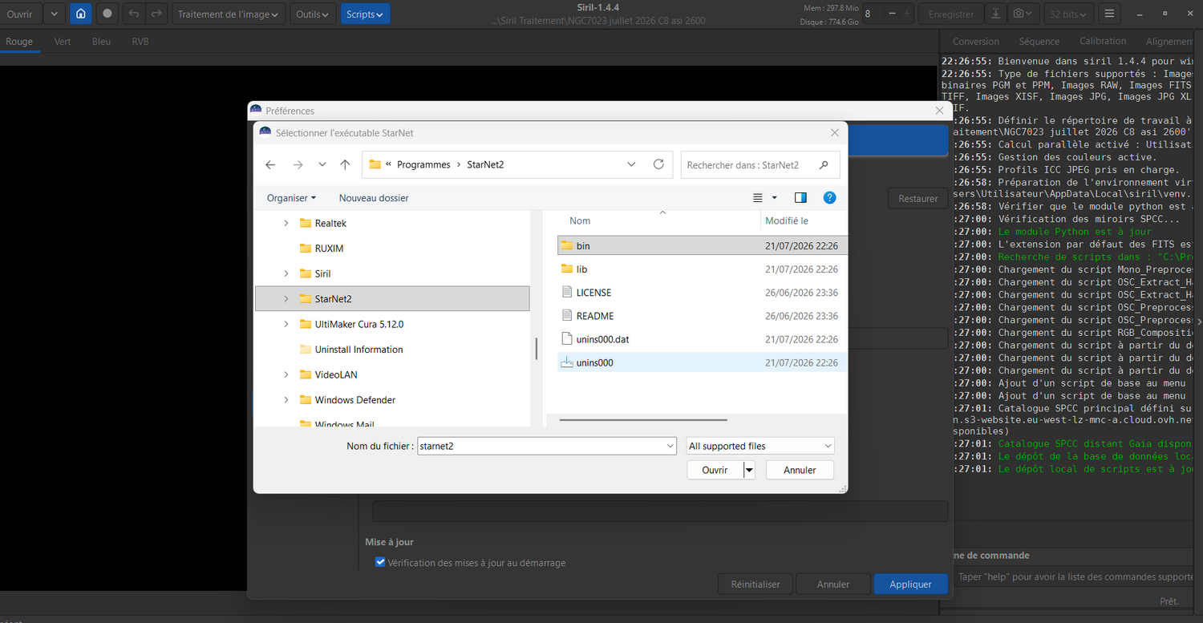Screen dimensions: 1203x623
Task: Open the Traitement de l'image menu
Action: click(x=229, y=14)
